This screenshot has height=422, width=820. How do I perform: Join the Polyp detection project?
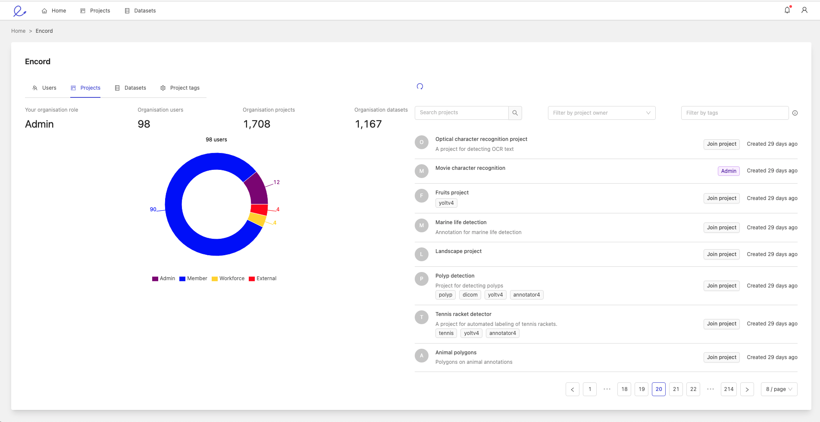pyautogui.click(x=722, y=286)
